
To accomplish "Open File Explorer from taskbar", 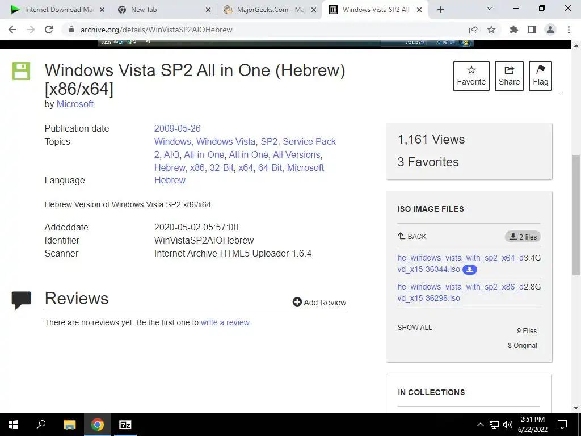I will tap(69, 425).
